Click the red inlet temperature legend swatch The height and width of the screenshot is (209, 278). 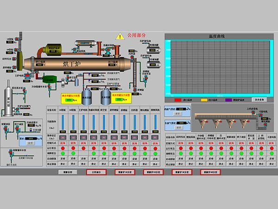coord(177,100)
